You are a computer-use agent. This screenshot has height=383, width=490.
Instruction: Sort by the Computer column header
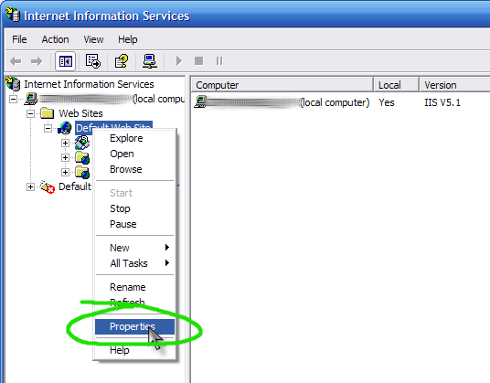[x=282, y=85]
